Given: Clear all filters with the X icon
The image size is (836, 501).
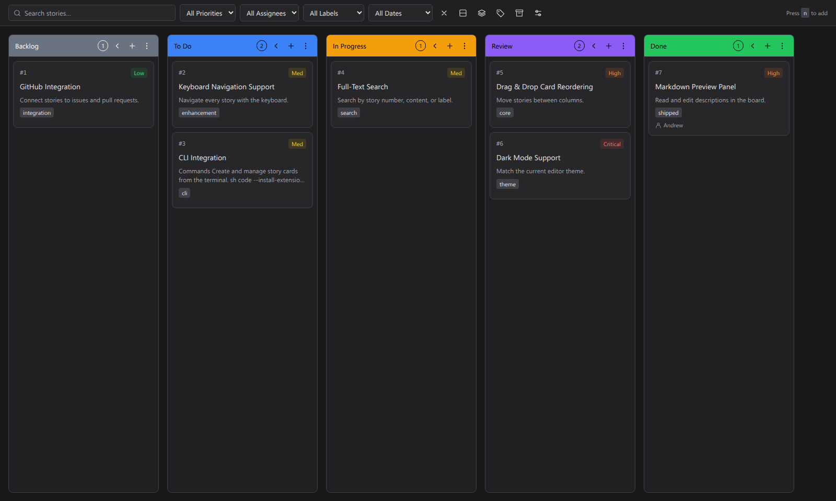Looking at the screenshot, I should pos(444,13).
